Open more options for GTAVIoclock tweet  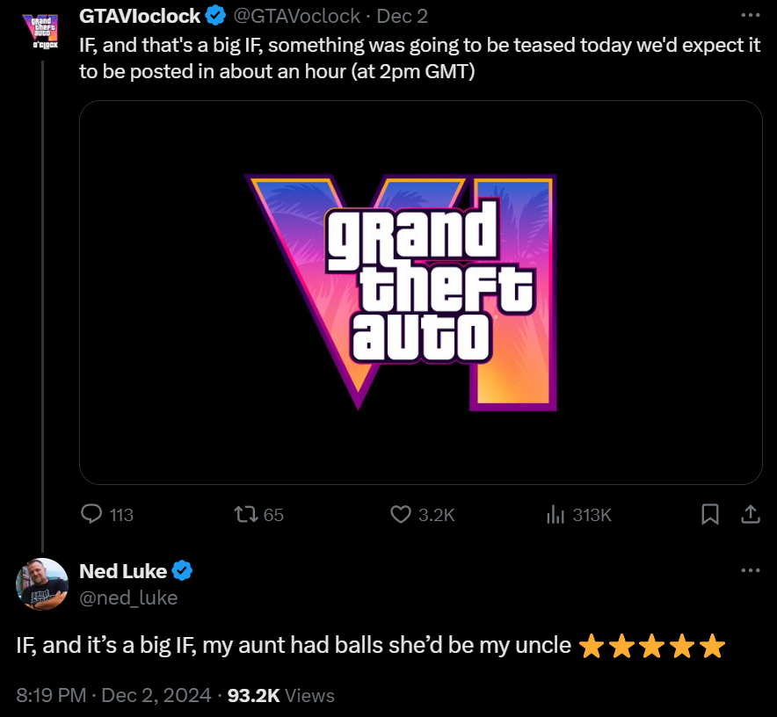[750, 16]
